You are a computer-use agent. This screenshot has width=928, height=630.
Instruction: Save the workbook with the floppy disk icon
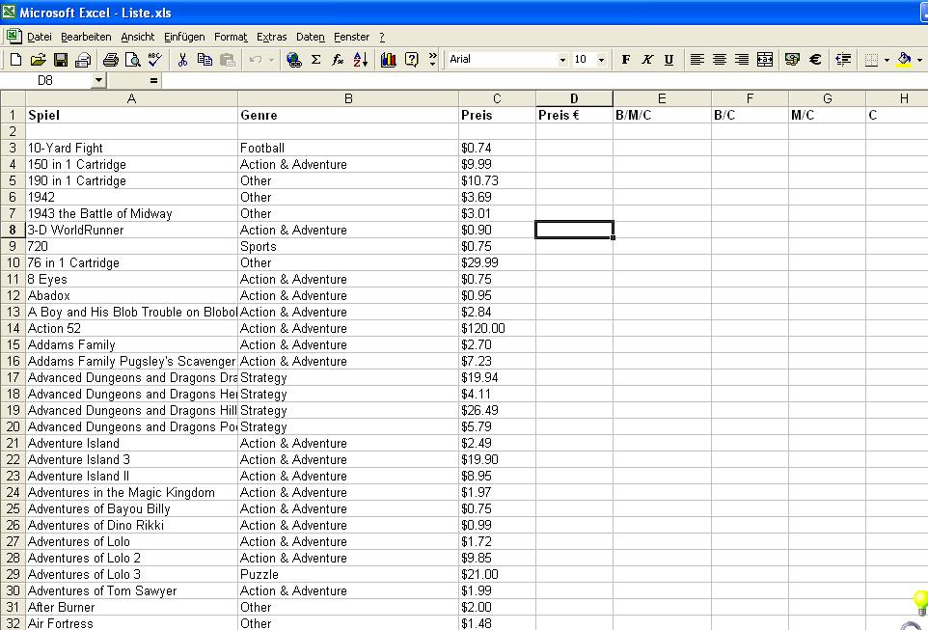pos(61,60)
